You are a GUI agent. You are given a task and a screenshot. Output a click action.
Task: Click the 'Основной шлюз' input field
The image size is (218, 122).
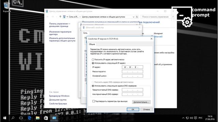133,76
